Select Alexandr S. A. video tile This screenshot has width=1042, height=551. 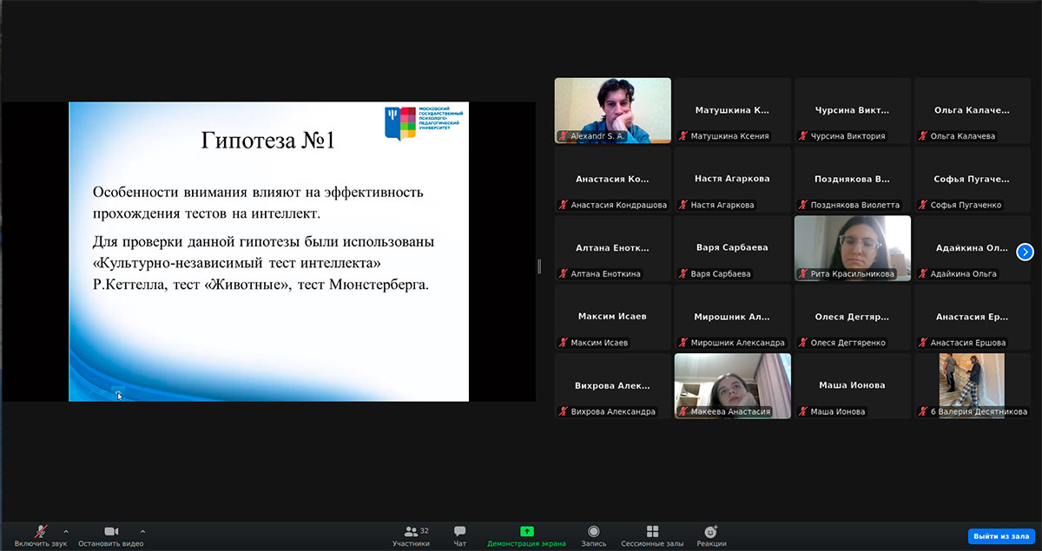click(613, 110)
